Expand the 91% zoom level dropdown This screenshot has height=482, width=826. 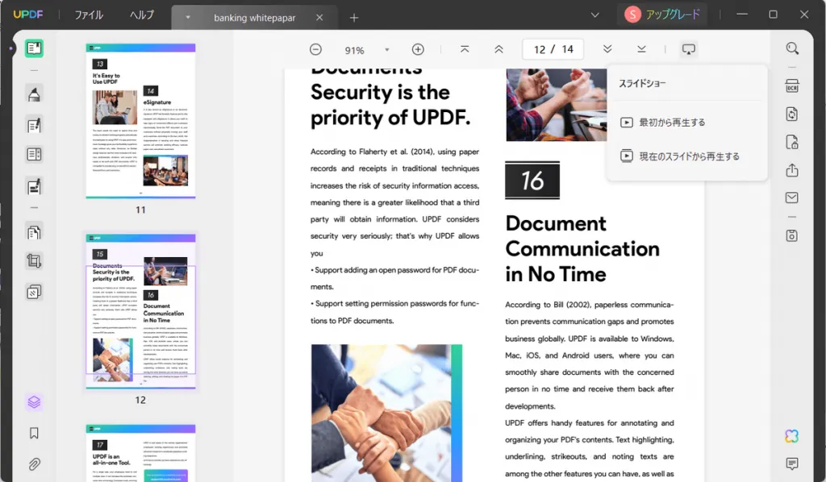tap(386, 50)
